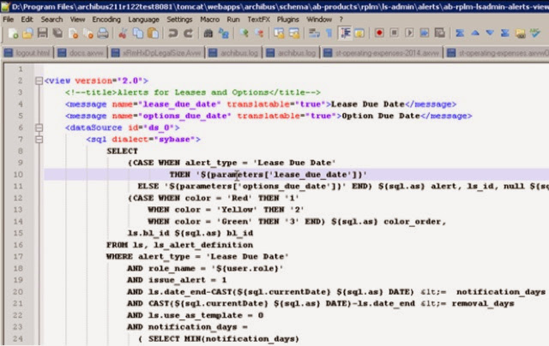This screenshot has height=346, width=549.
Task: Switch to the xRmHxDpLegalSize.Avw tab
Action: click(x=156, y=53)
